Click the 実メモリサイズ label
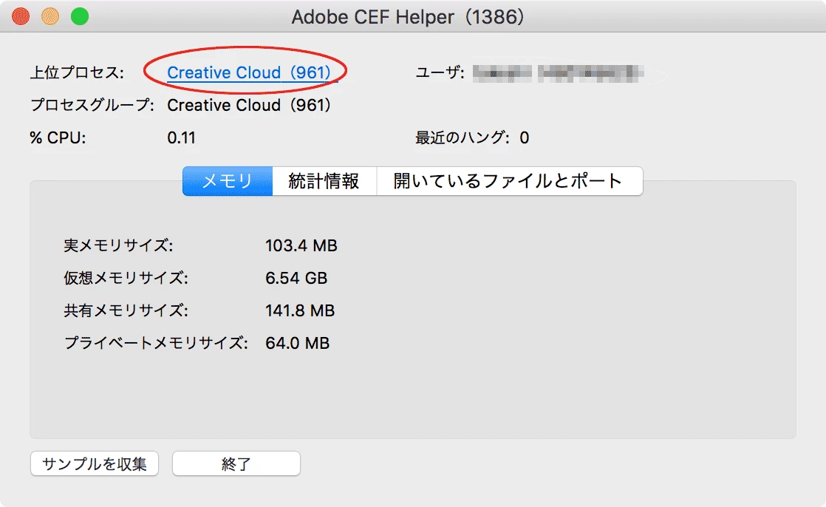 tap(118, 245)
